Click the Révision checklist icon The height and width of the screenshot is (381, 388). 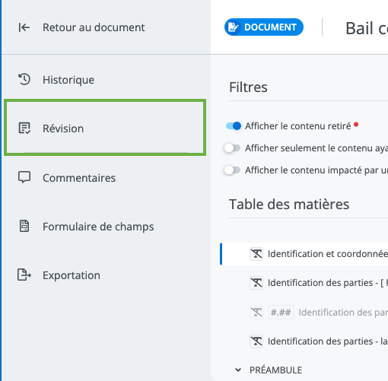pyautogui.click(x=24, y=129)
